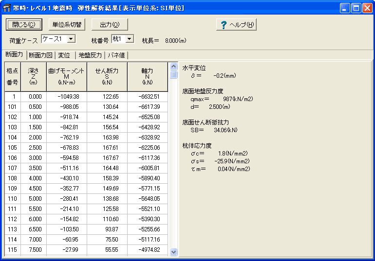Click the 曲げモーメント column header
Viewport: 375px width, 261px height.
(67, 77)
